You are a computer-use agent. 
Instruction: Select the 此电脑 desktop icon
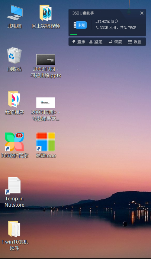point(14,13)
